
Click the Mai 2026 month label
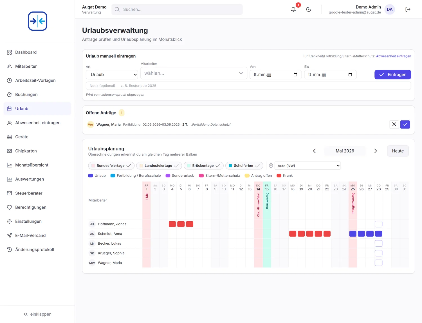point(345,151)
